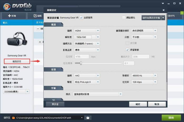The width and height of the screenshot is (184, 122).
Task: Uncheck the 保留章節 checkbox
Action: (x=127, y=50)
